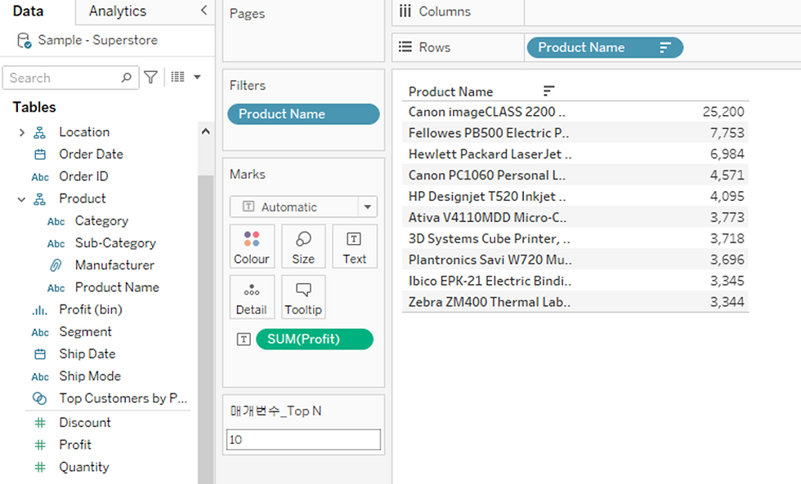Select the Ativa V4110MDD Micro-C.. row
801x484 pixels.
[x=575, y=217]
